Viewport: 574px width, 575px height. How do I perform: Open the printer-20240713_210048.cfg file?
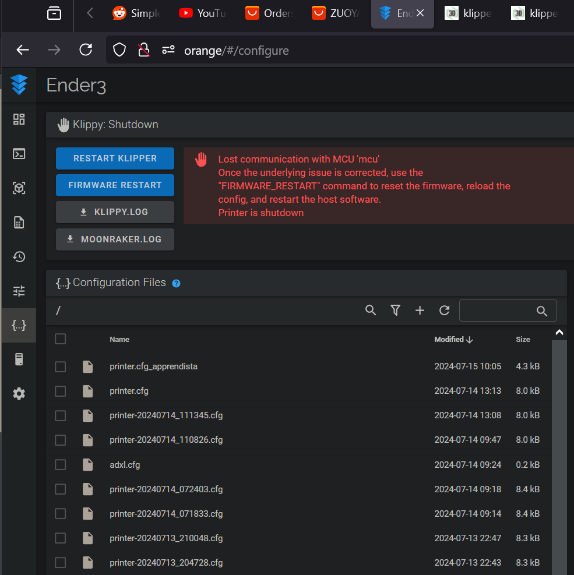(x=166, y=538)
